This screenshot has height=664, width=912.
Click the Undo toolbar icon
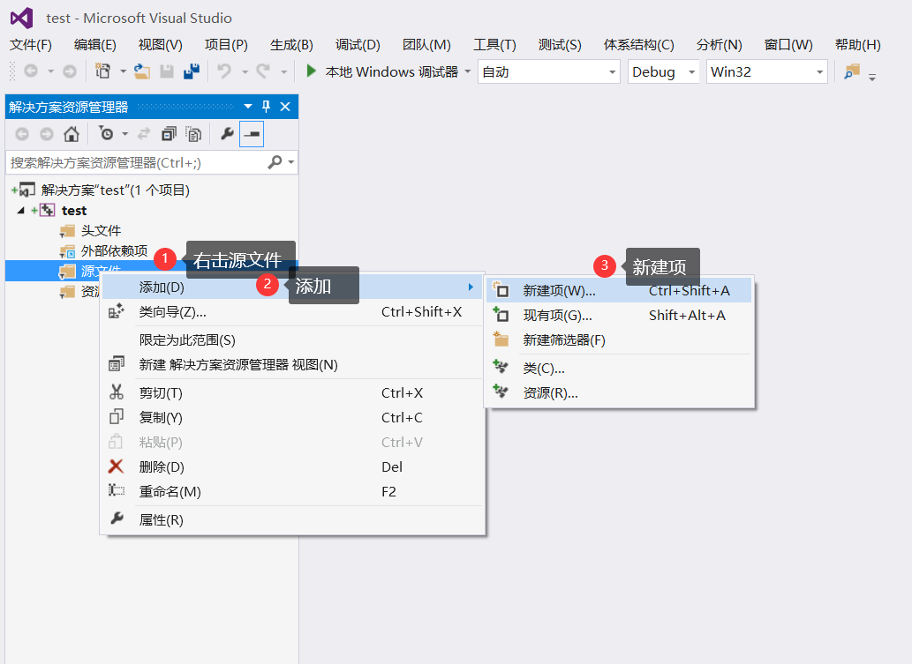(224, 71)
